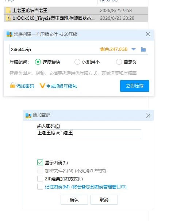Click the yellow folder icon of 上老王论坛当老王
This screenshot has width=192, height=221.
coord(8,11)
